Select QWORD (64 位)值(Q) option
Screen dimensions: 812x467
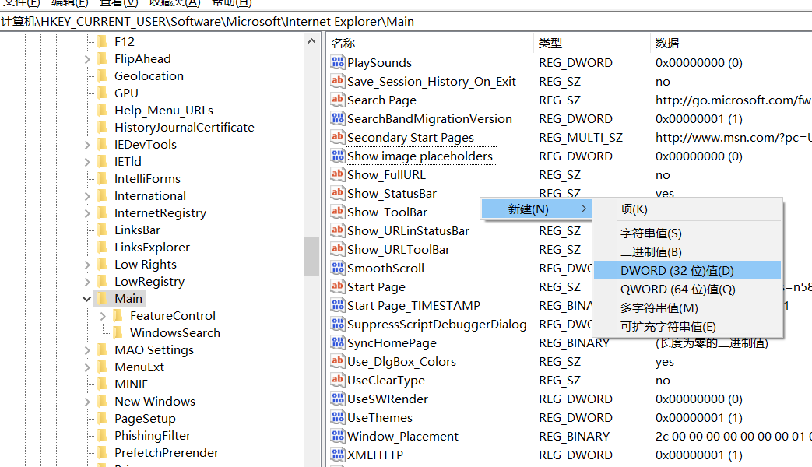pos(687,289)
